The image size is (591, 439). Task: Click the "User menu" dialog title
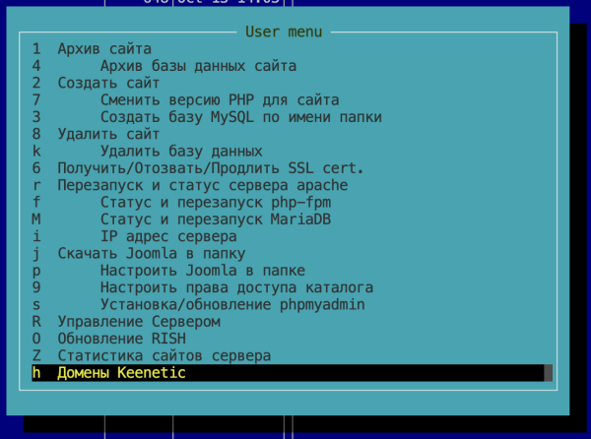point(284,32)
